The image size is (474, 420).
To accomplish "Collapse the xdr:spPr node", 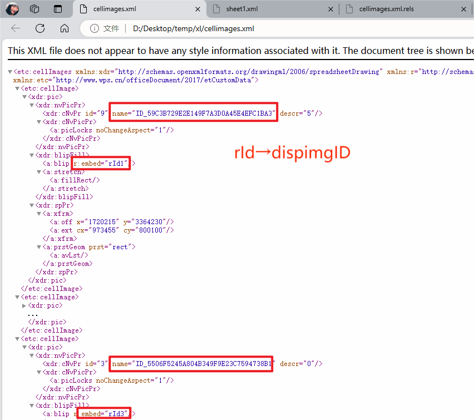I will pos(32,205).
